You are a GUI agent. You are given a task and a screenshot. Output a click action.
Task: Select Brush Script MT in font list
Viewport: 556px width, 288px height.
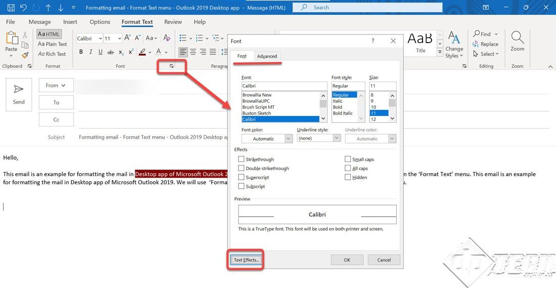click(x=258, y=107)
